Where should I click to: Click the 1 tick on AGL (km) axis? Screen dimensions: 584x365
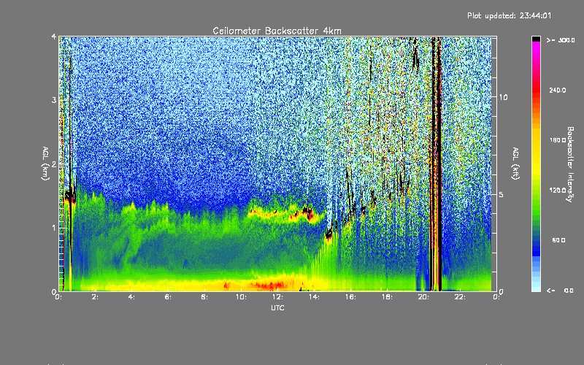(x=54, y=228)
